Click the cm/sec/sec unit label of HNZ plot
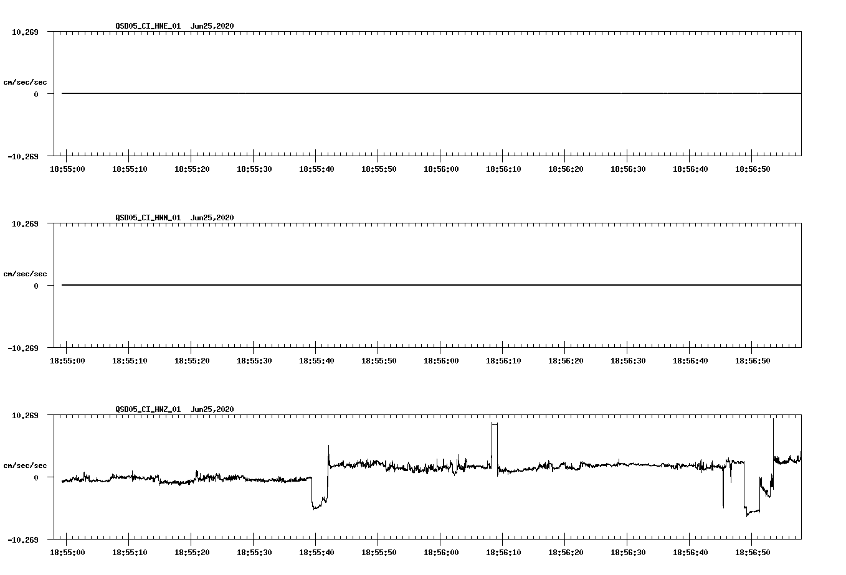Image resolution: width=846 pixels, height=575 pixels. point(25,465)
